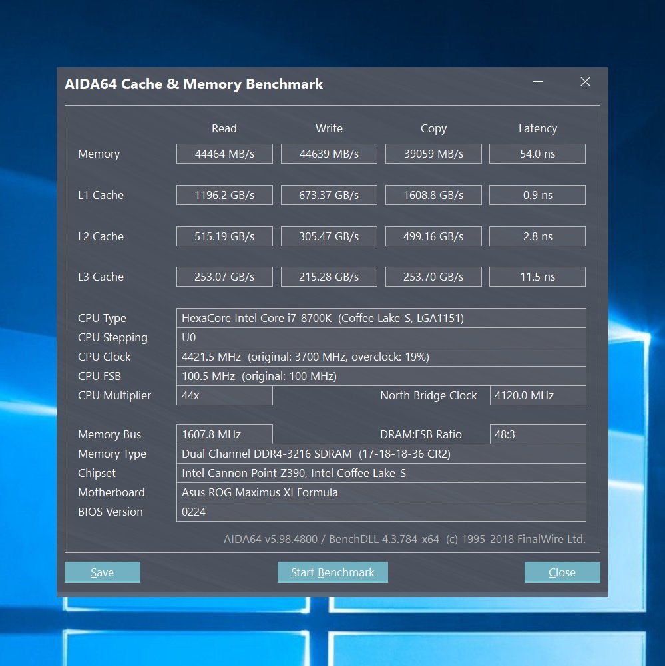Close window with X icon

(586, 82)
